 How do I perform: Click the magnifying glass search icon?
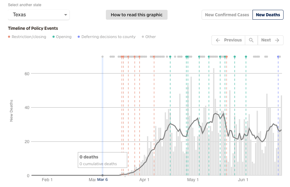[x=251, y=40]
